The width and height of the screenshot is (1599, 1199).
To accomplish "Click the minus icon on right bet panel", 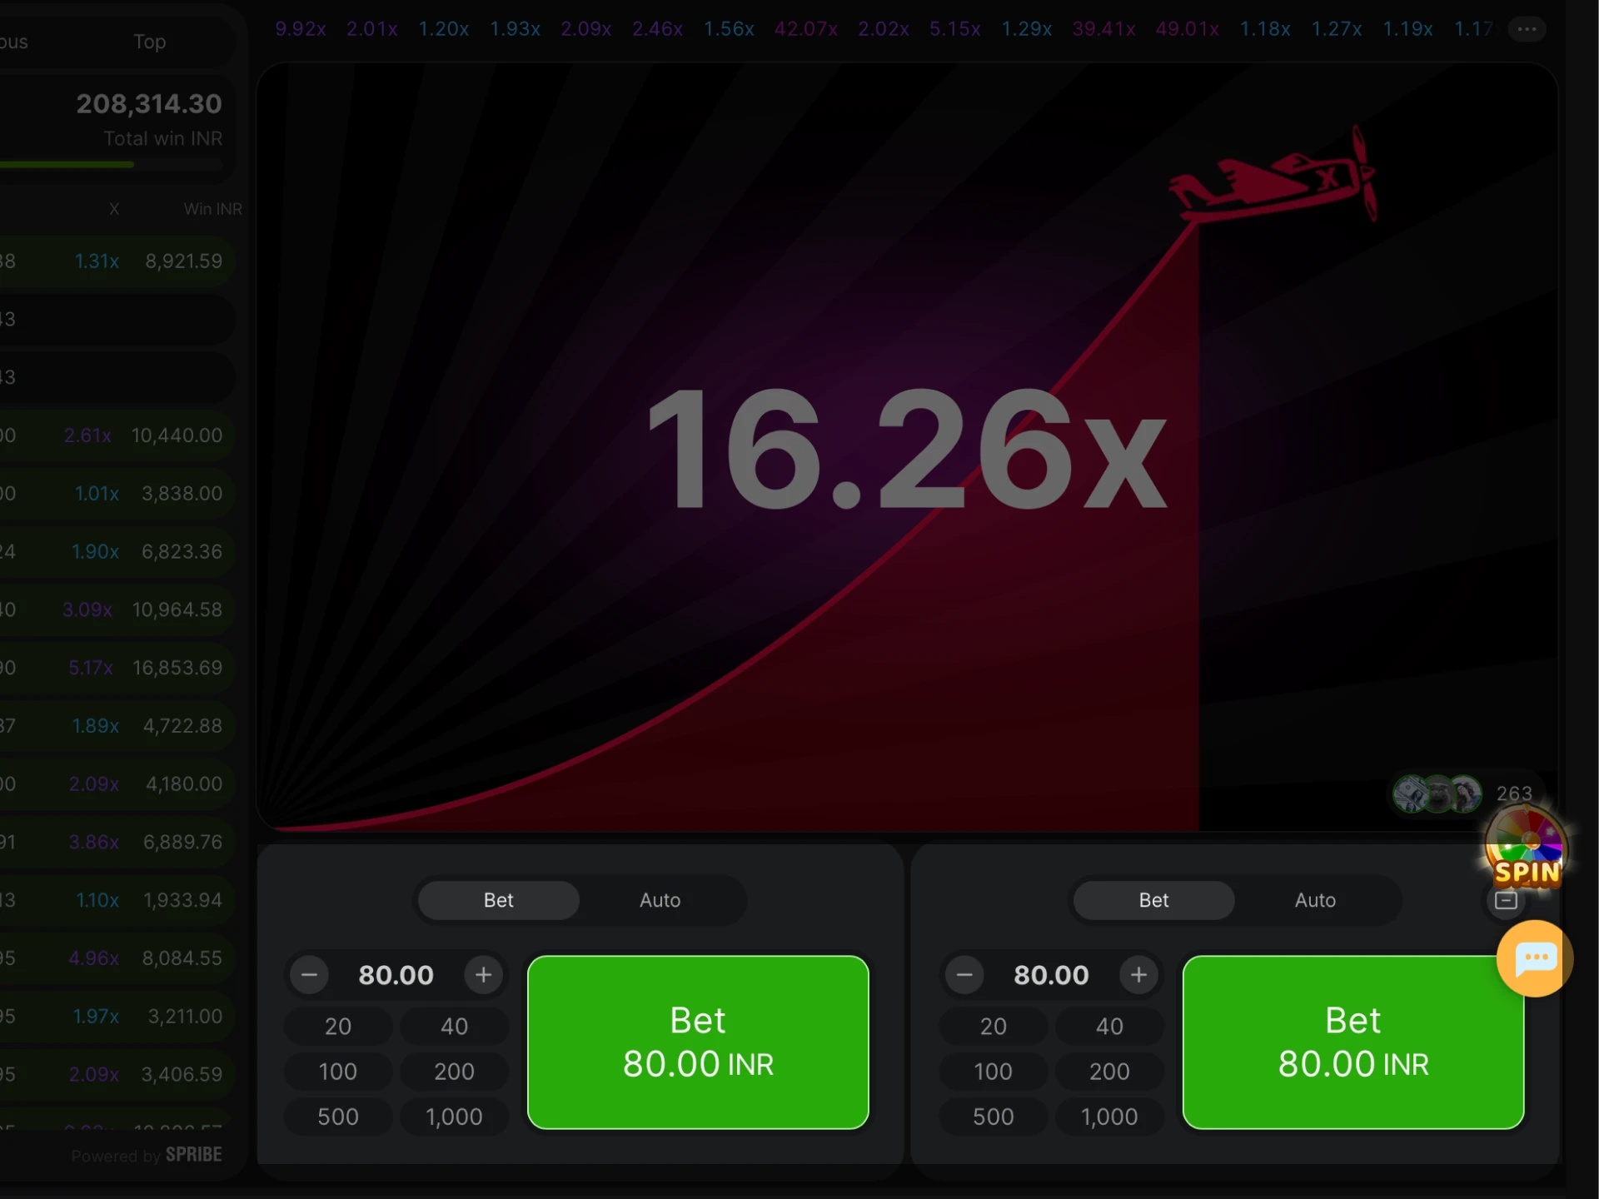I will pyautogui.click(x=1506, y=900).
